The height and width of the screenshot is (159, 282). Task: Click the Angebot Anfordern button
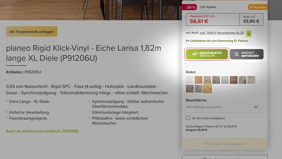(x=246, y=54)
